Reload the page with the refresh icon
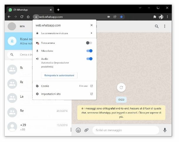Viewport: 179px width, 142px height. pyautogui.click(x=22, y=17)
